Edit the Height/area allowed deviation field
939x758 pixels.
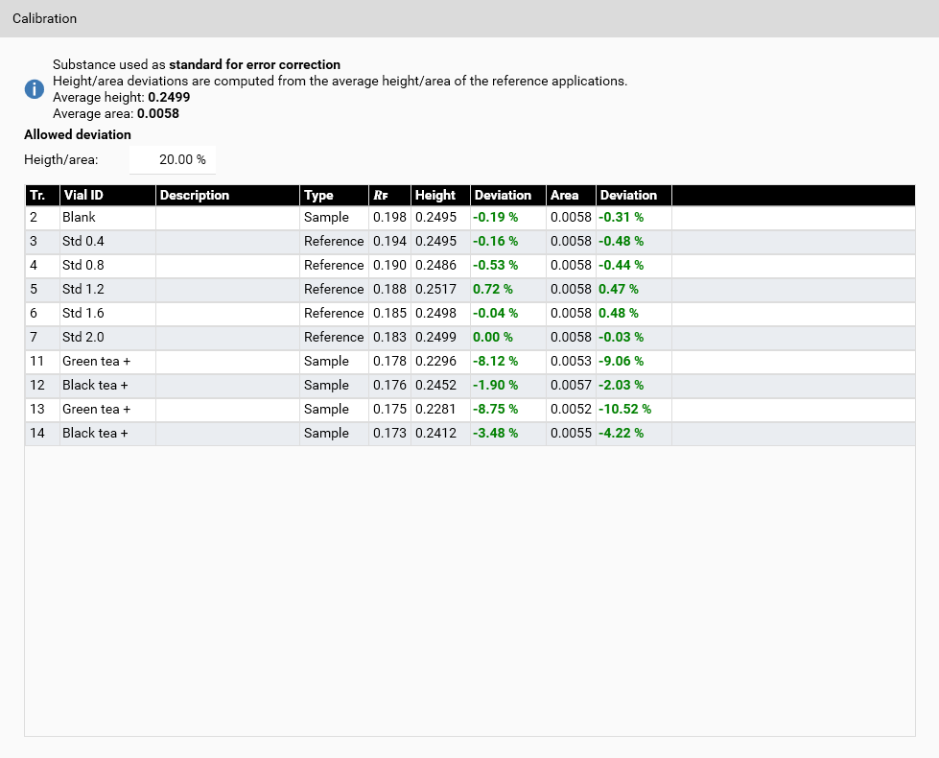click(x=173, y=159)
